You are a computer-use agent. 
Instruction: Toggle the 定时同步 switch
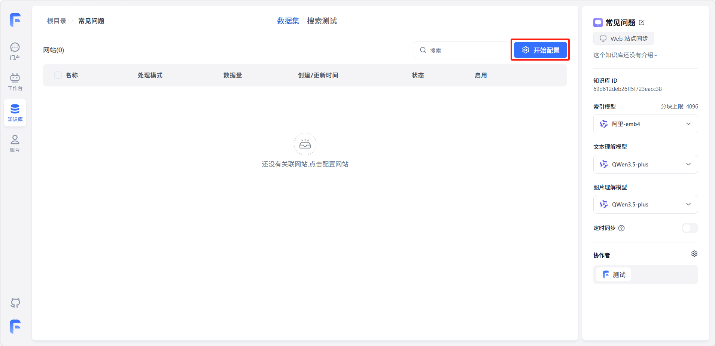click(x=689, y=228)
